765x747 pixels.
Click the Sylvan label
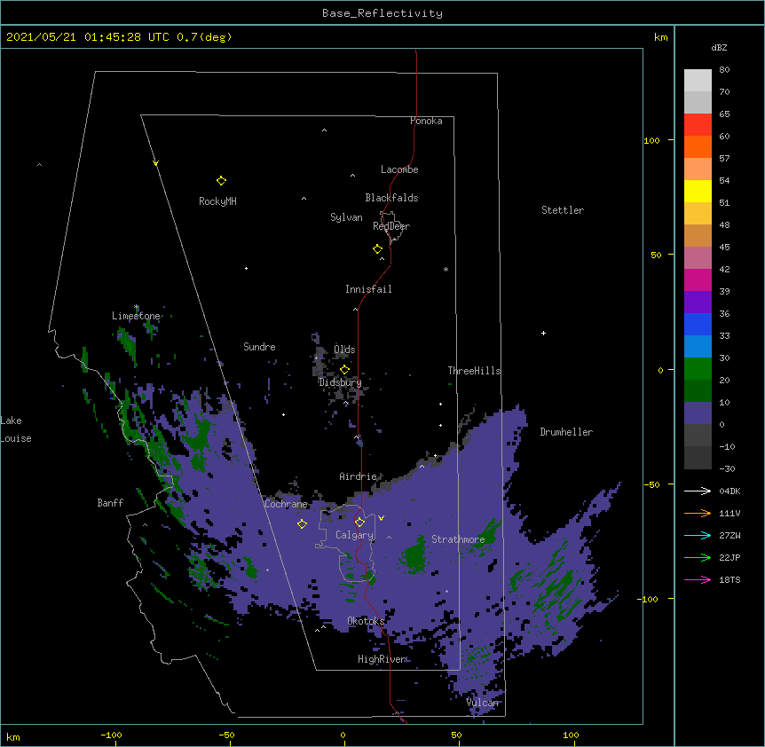pyautogui.click(x=346, y=217)
